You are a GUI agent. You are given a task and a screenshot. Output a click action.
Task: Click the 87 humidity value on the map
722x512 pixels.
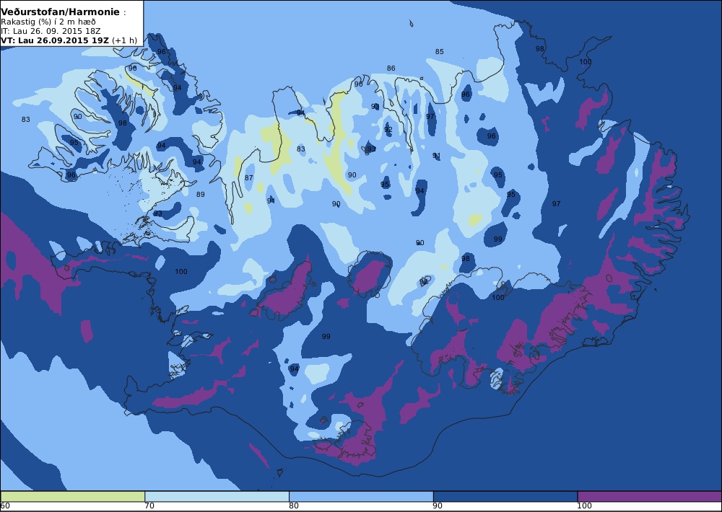click(248, 177)
